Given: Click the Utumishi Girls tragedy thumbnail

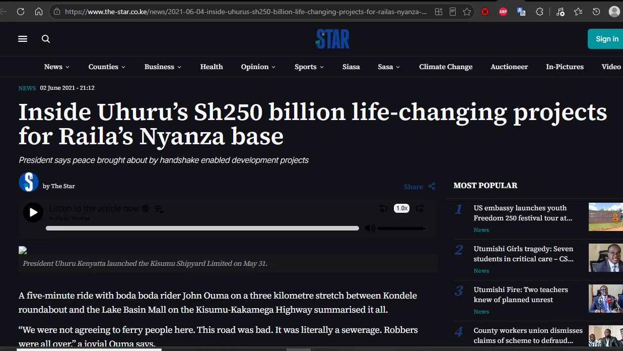Looking at the screenshot, I should [606, 258].
